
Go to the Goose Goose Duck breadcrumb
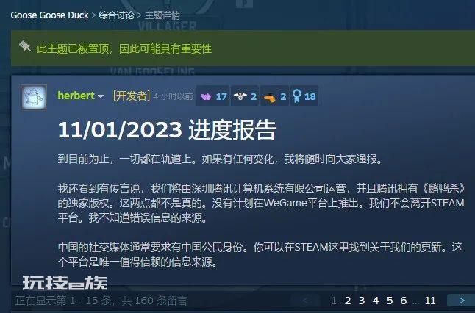tap(49, 15)
